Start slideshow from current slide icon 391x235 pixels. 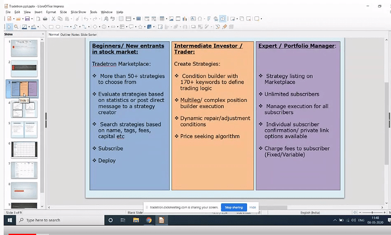(154, 19)
